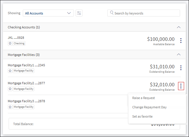Click in the Search by keywords field
Screen dimensions: 189x137
pyautogui.click(x=144, y=13)
